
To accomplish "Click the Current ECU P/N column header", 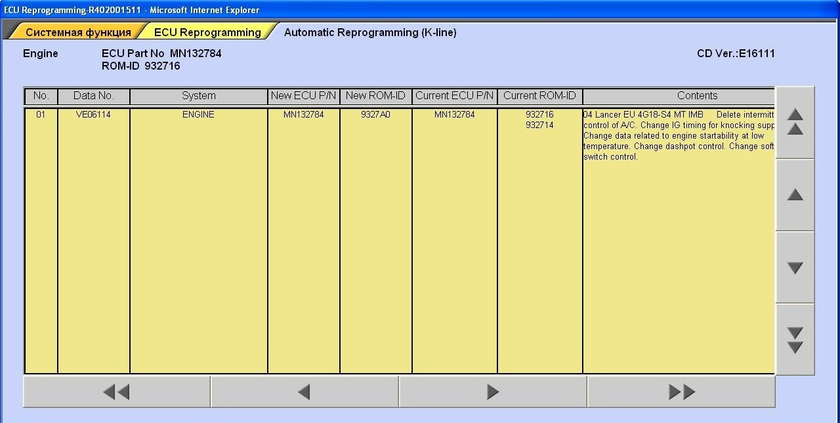I will click(x=455, y=96).
